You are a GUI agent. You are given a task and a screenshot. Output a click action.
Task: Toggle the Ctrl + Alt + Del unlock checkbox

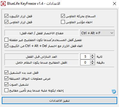(6, 46)
